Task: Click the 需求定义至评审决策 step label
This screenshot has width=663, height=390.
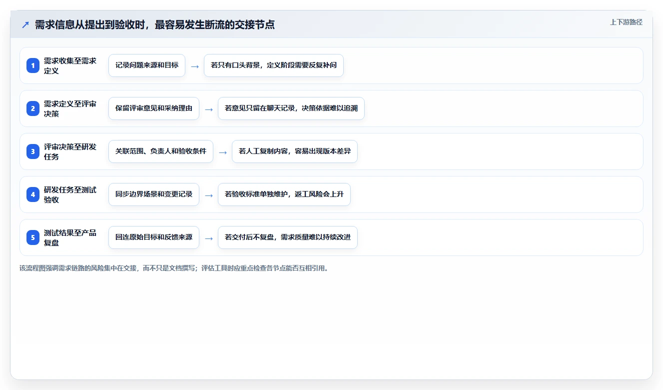Action: click(x=70, y=108)
